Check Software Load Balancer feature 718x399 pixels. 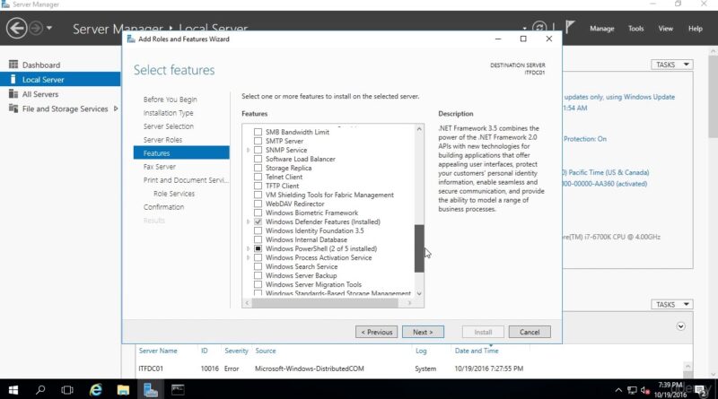[x=258, y=159]
